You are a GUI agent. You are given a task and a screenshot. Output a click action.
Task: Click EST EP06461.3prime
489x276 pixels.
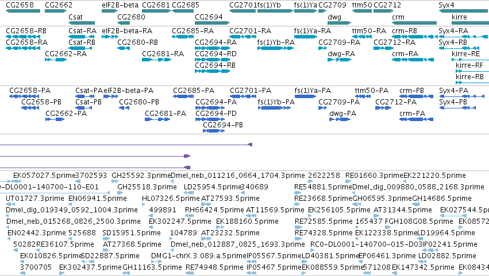click(x=387, y=256)
